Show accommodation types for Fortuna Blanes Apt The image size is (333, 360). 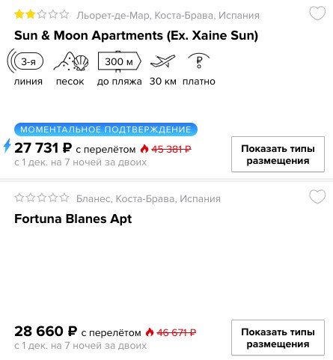[278, 338]
